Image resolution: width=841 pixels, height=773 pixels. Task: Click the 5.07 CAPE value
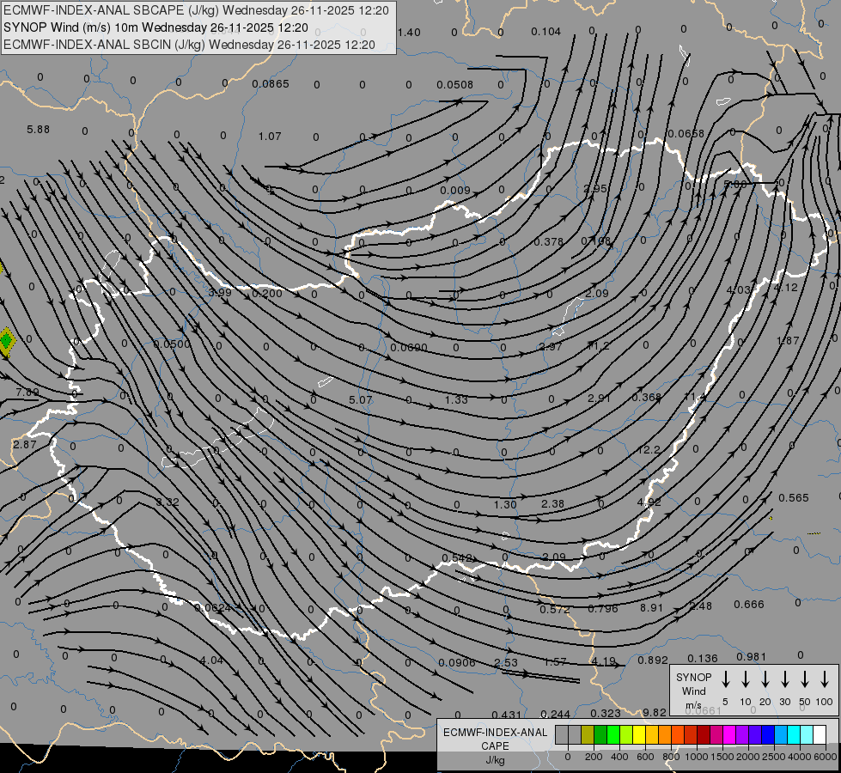[361, 399]
